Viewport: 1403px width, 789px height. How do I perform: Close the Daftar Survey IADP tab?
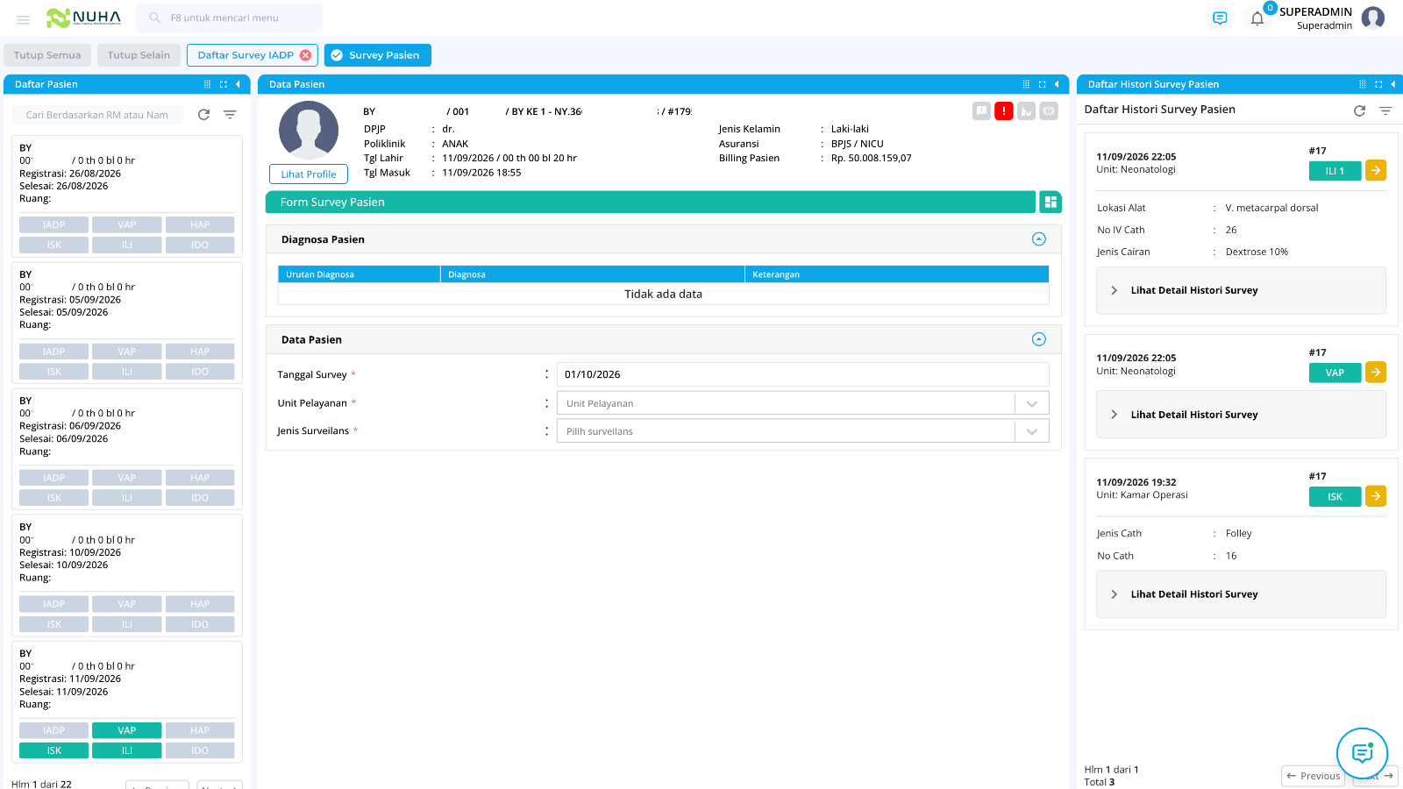[306, 55]
